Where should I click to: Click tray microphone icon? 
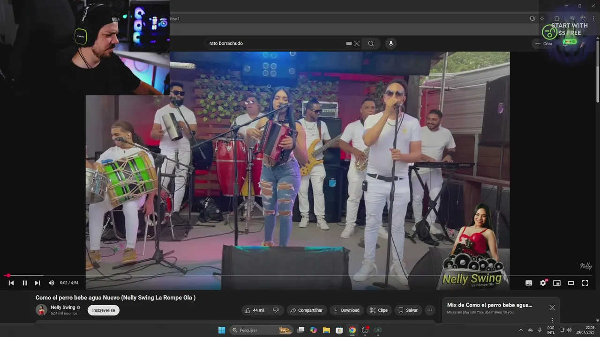[x=540, y=330]
